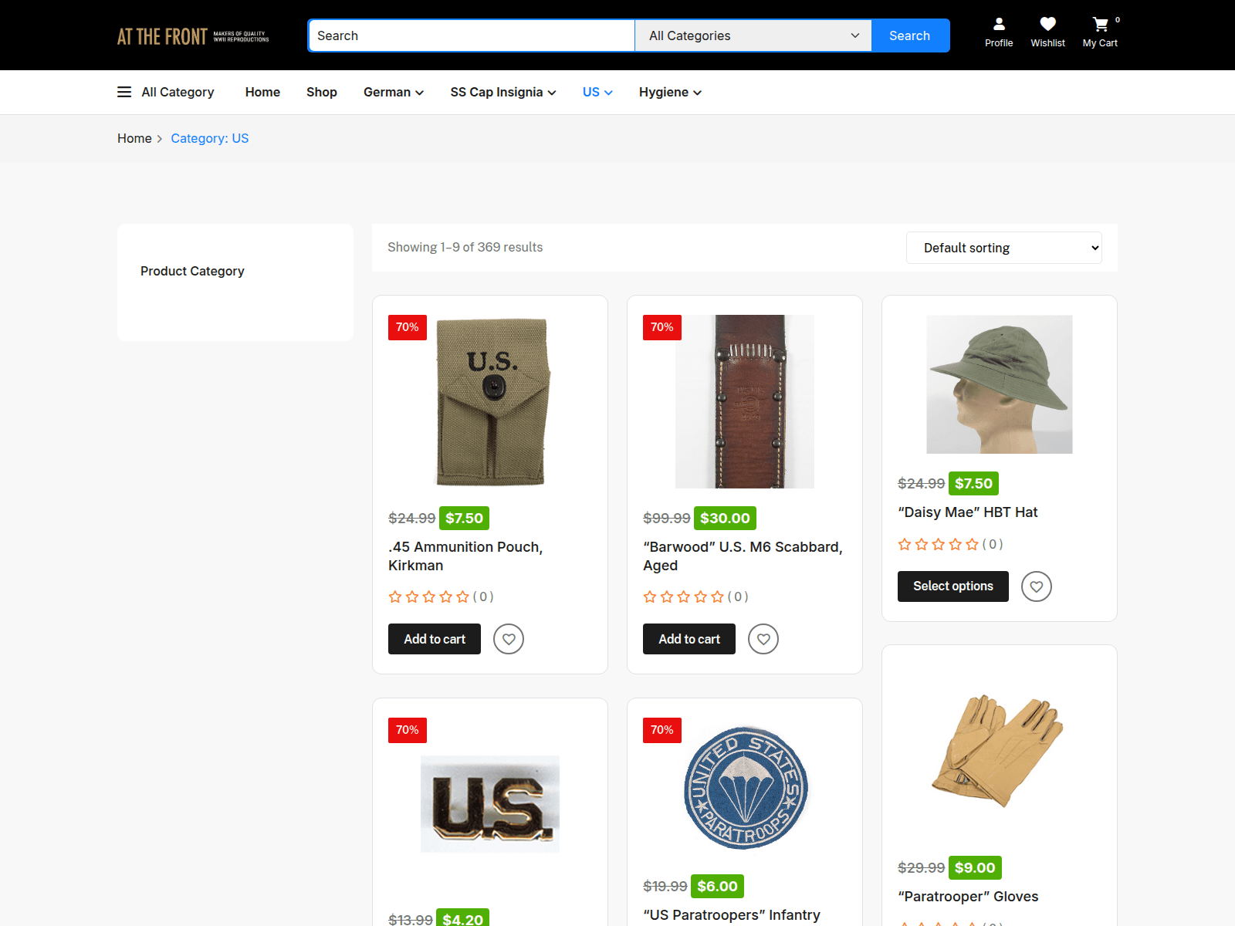Click $30.00 price on Barwood Scabbard
Image resolution: width=1235 pixels, height=926 pixels.
pos(725,519)
